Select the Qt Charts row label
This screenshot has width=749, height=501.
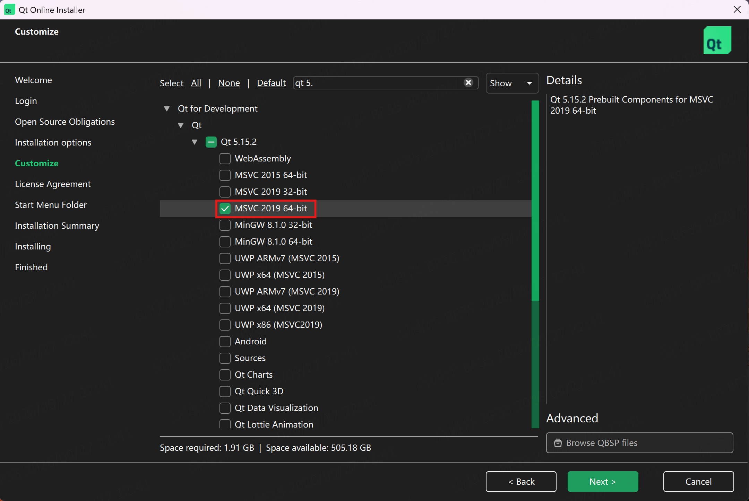(253, 375)
